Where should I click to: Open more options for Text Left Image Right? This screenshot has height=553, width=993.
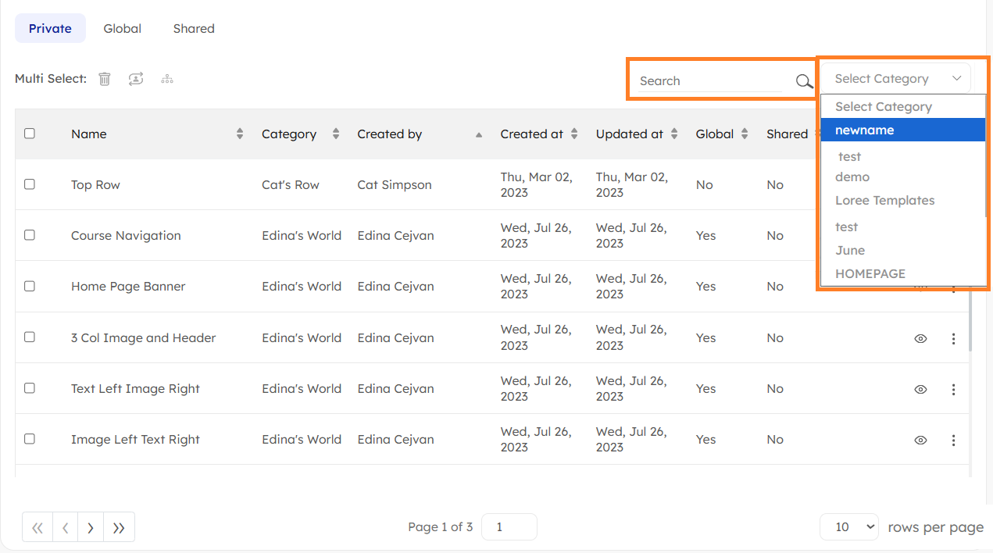953,389
